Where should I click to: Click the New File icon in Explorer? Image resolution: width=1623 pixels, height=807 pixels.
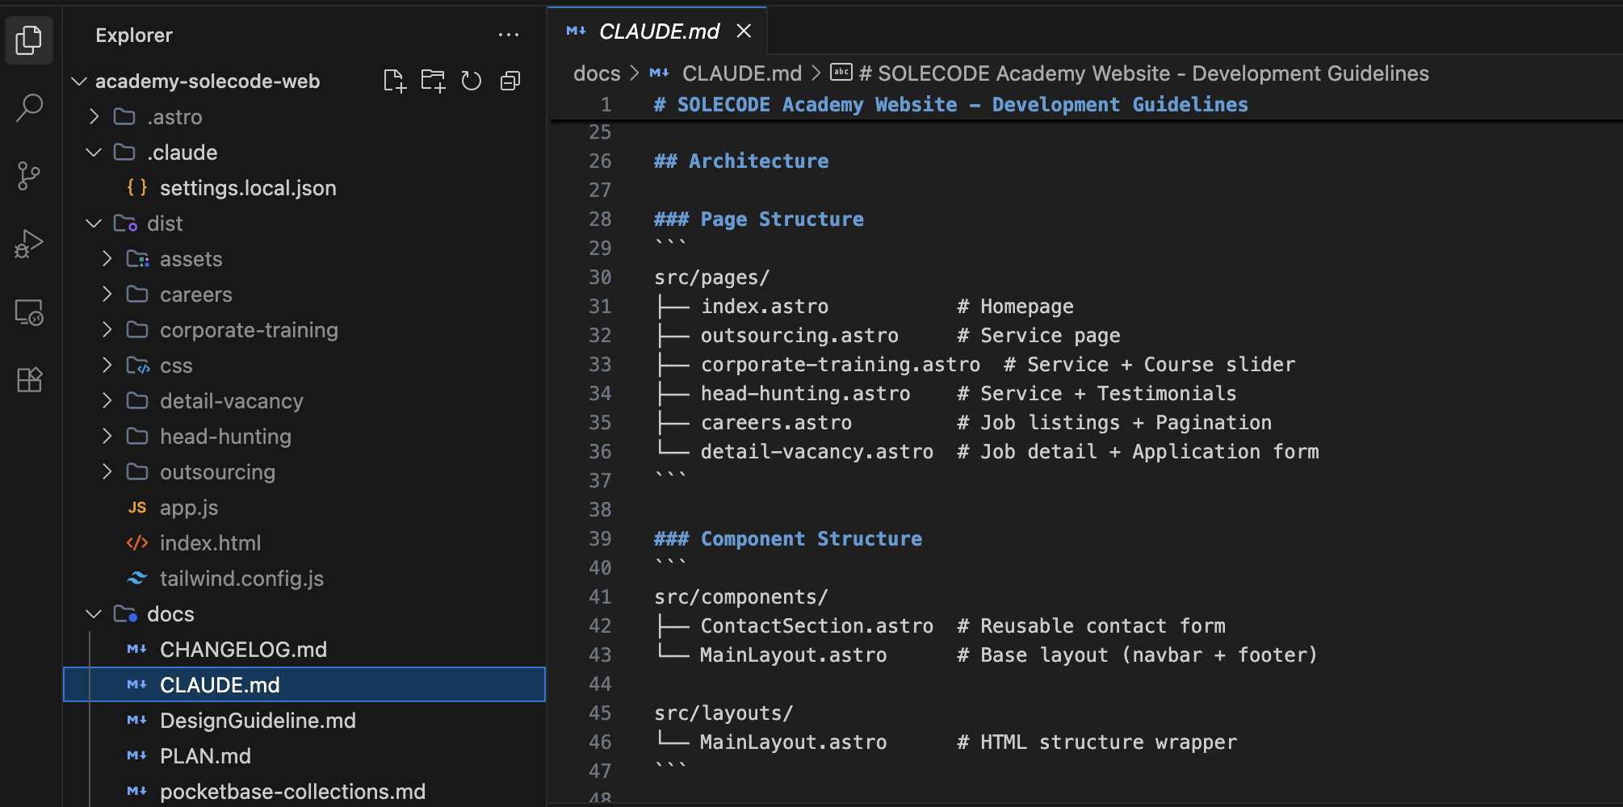pyautogui.click(x=395, y=80)
